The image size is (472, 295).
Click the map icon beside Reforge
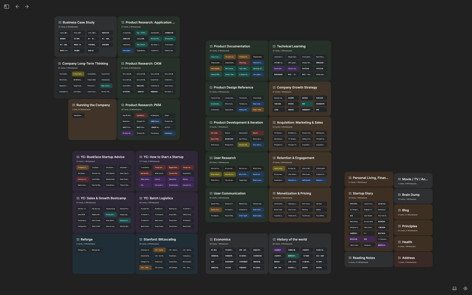pos(78,239)
